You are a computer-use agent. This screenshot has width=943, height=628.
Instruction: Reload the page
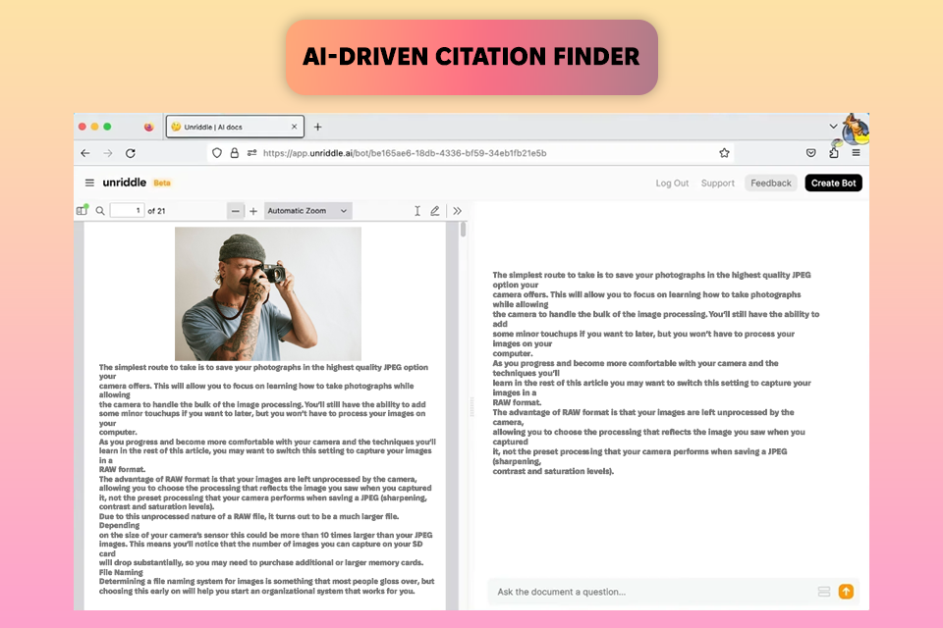coord(131,153)
